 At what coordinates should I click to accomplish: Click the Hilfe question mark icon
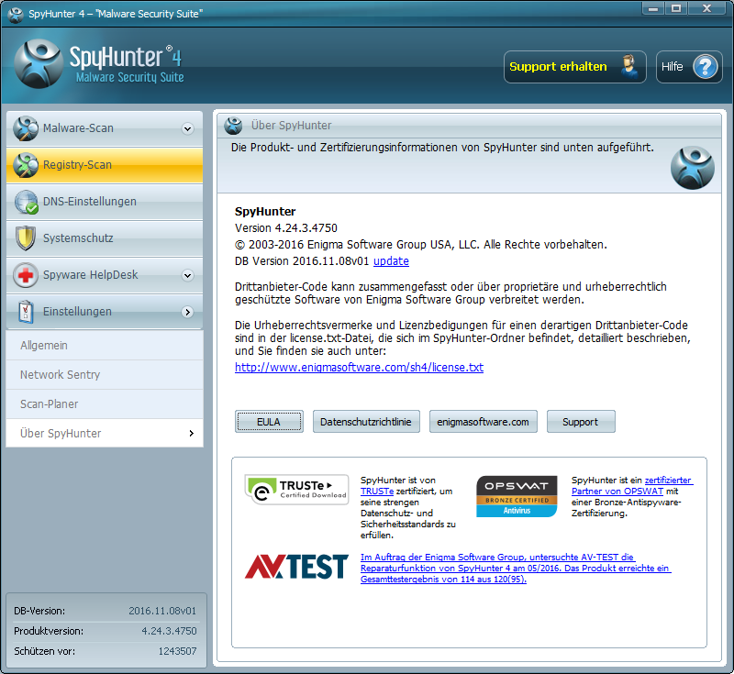pyautogui.click(x=705, y=67)
